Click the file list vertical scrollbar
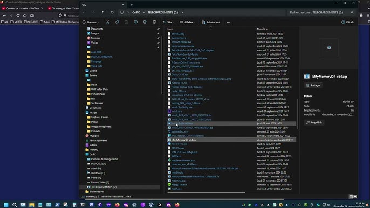This screenshot has height=208, width=370. point(298,114)
